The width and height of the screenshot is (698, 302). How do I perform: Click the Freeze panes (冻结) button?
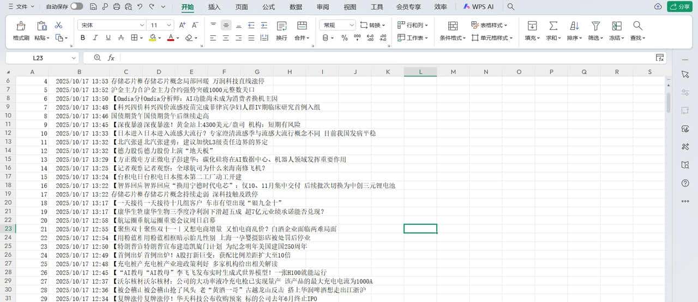click(x=617, y=31)
